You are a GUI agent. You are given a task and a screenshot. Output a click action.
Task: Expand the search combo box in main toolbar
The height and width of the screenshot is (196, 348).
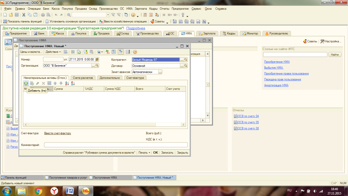[108, 15]
